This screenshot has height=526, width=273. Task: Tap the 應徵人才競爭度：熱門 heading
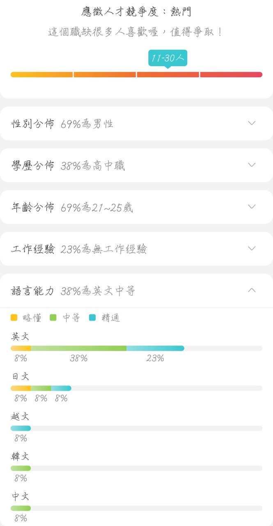[136, 12]
